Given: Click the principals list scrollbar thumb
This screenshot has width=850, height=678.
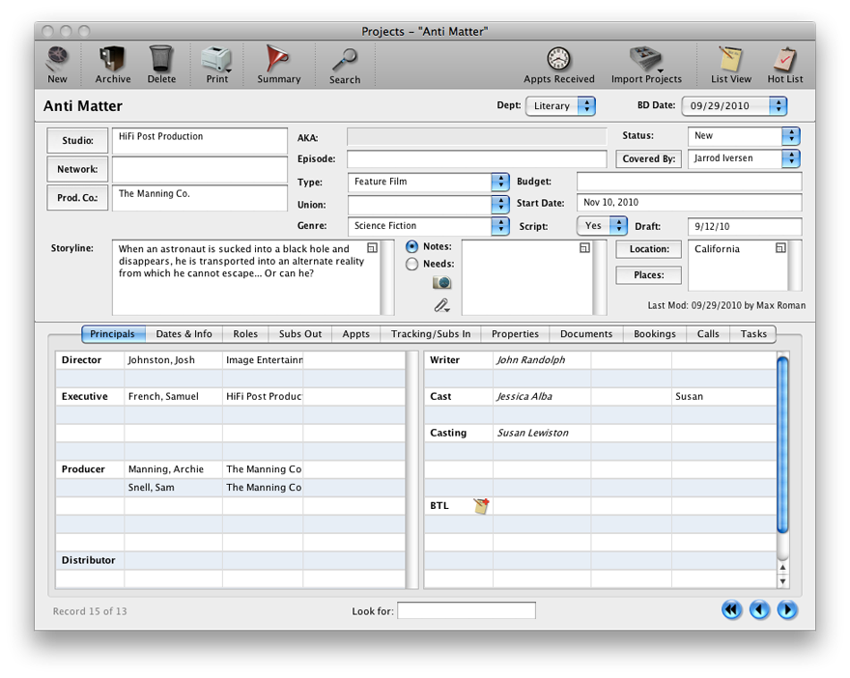Looking at the screenshot, I should (x=782, y=444).
